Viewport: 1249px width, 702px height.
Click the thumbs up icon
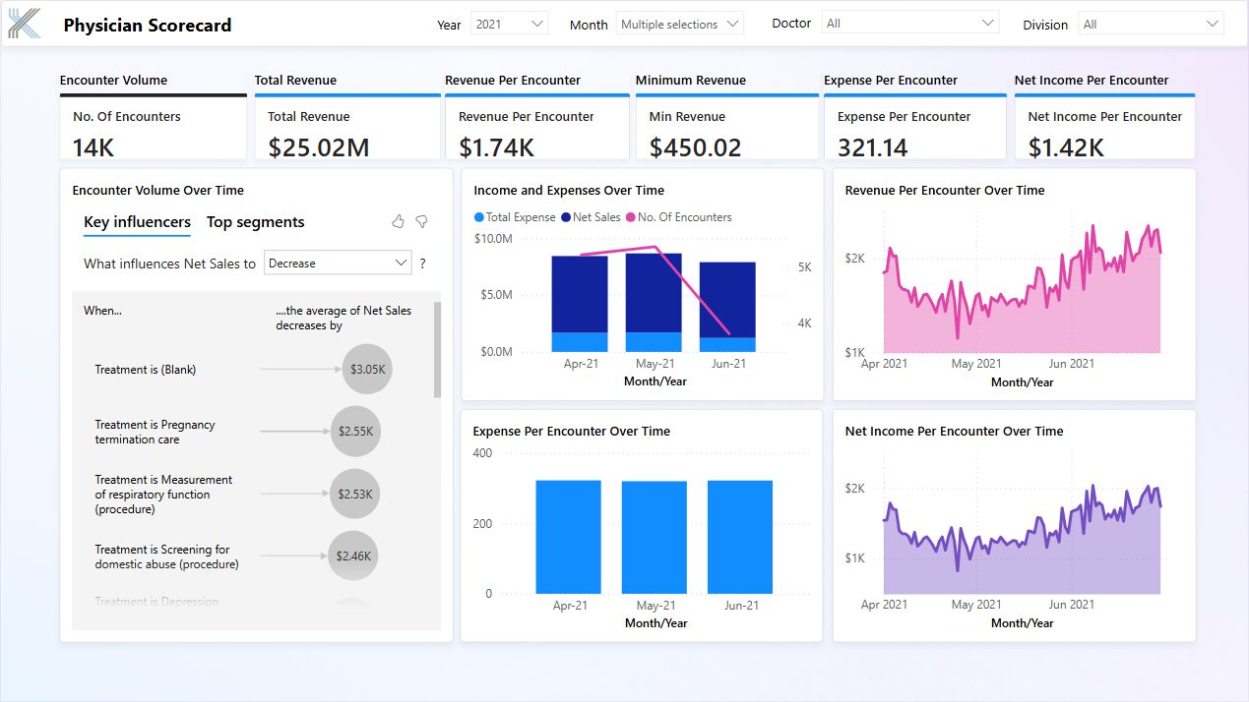[398, 222]
